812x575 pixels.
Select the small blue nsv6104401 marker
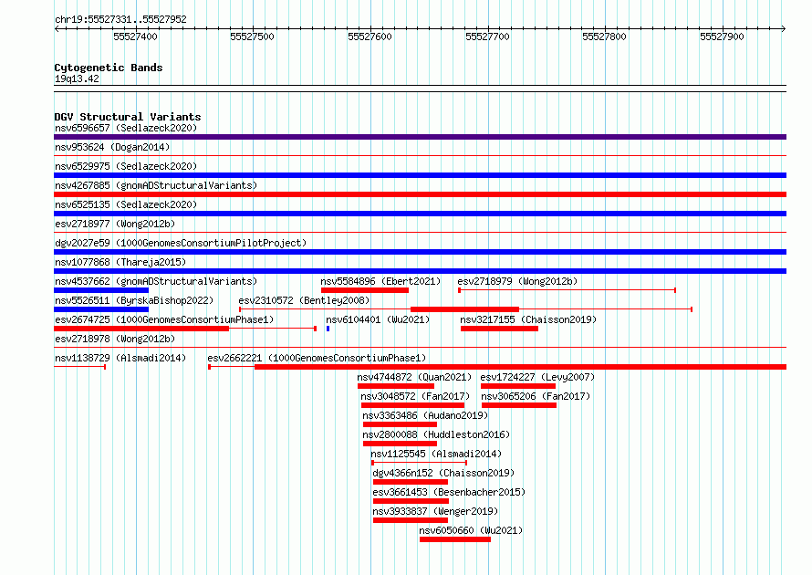pyautogui.click(x=328, y=329)
